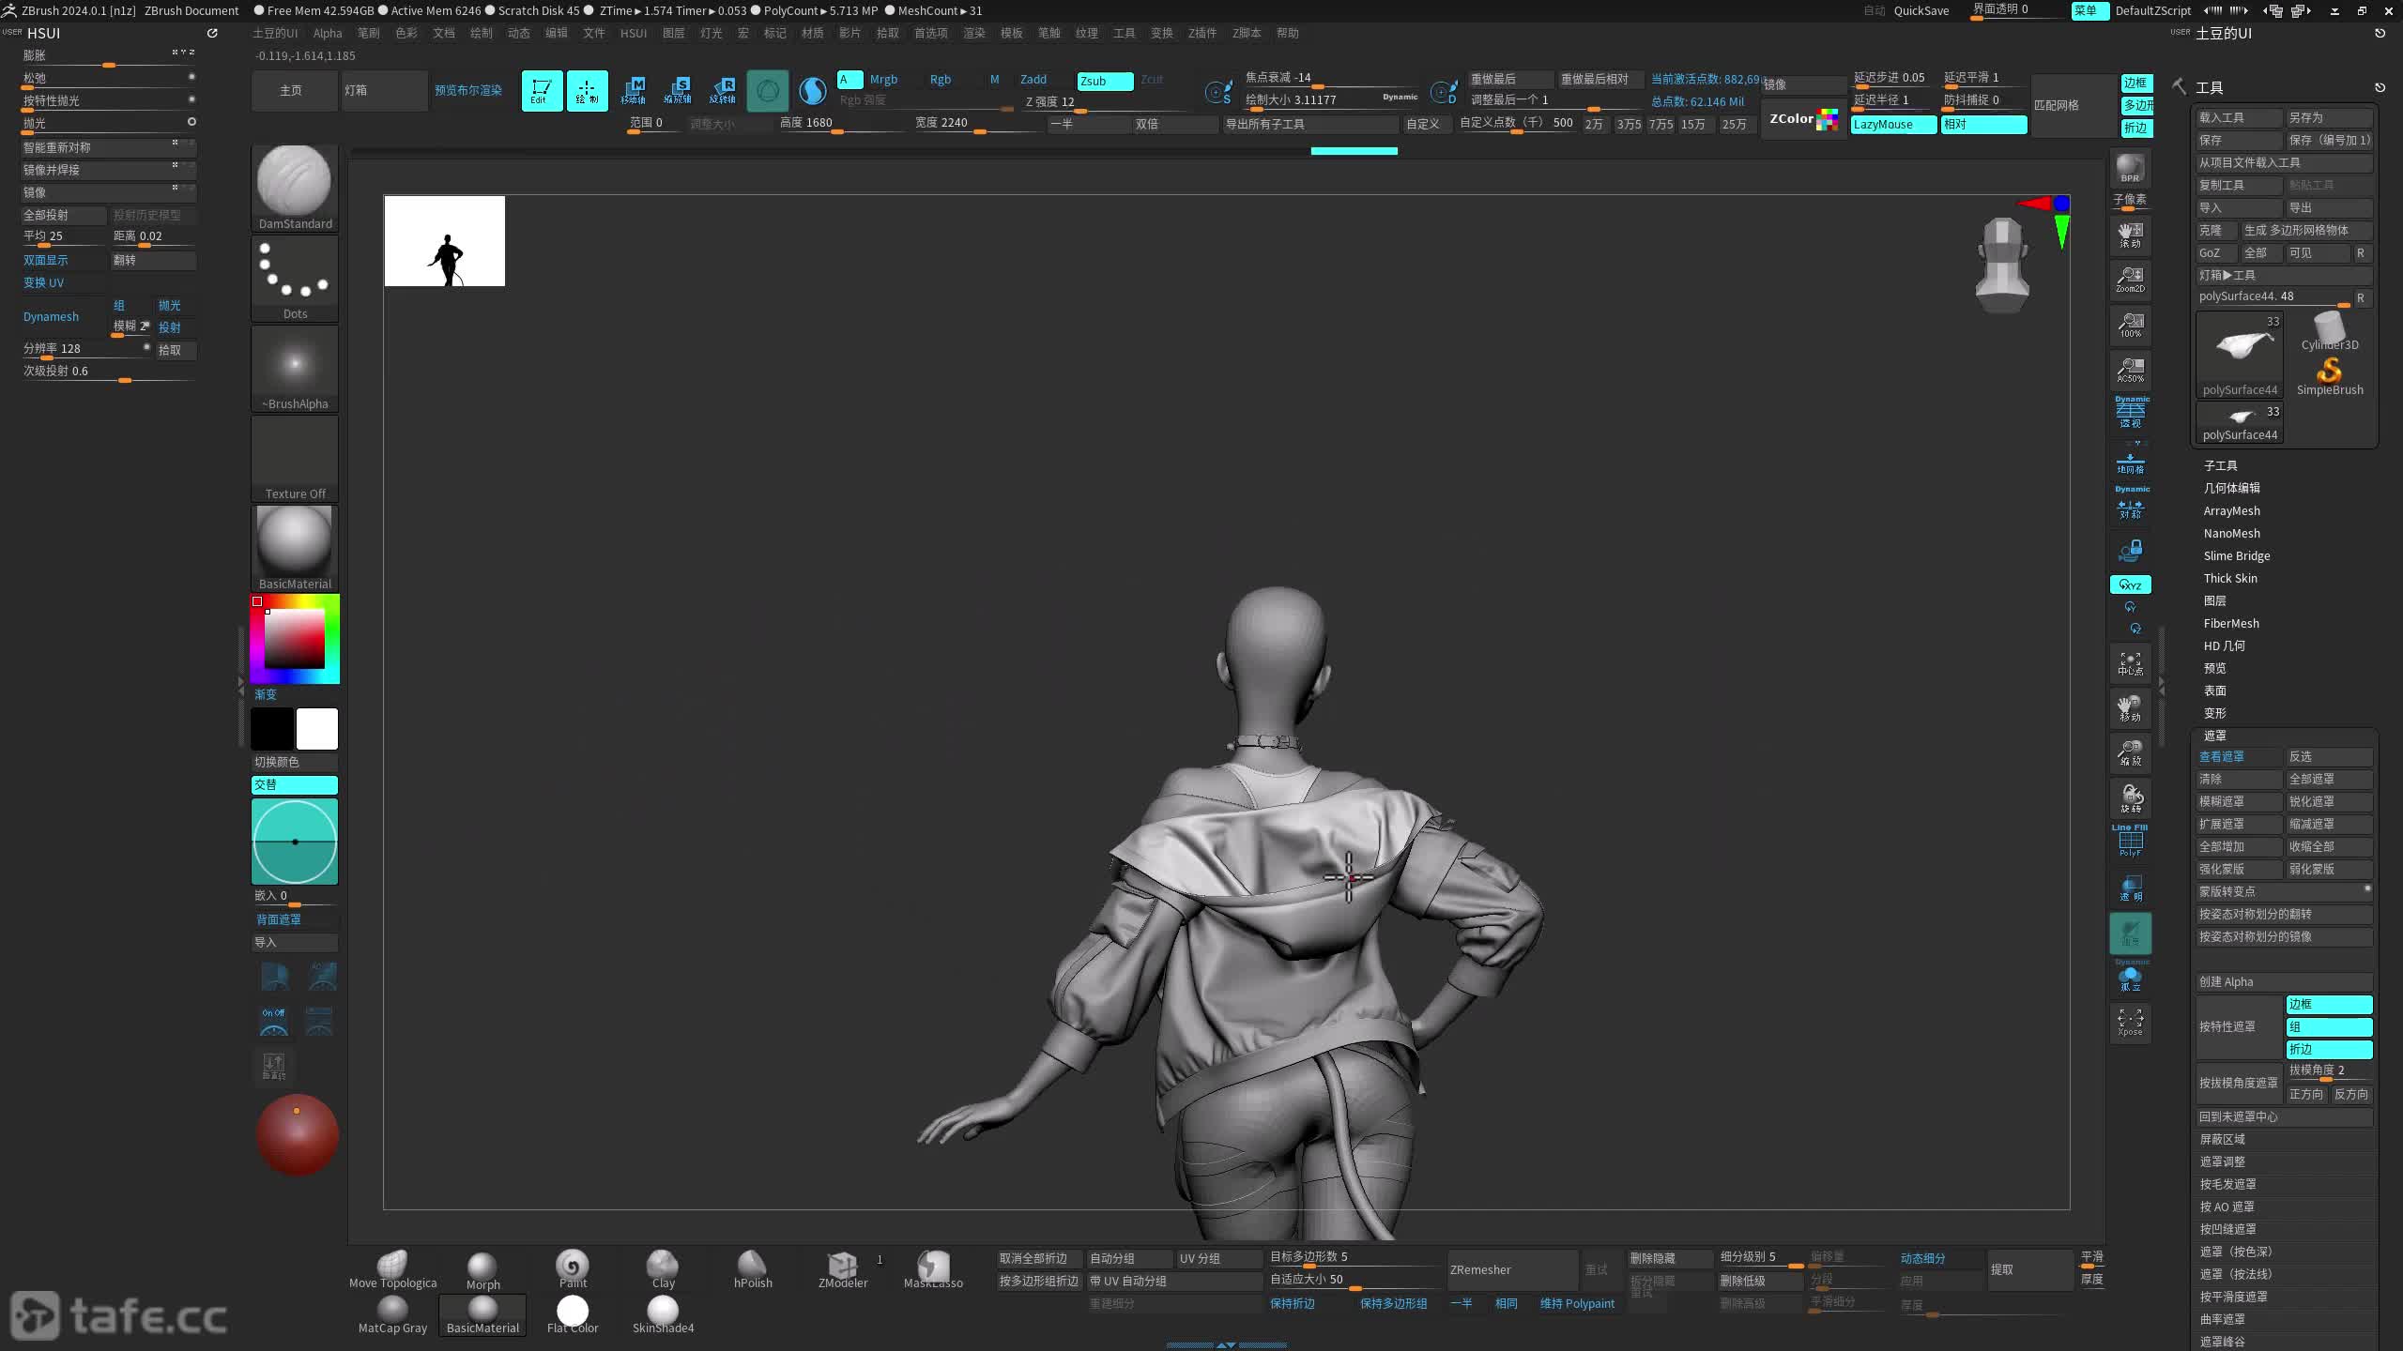
Task: Collapse the 遮罩 masking section
Action: tap(2214, 736)
